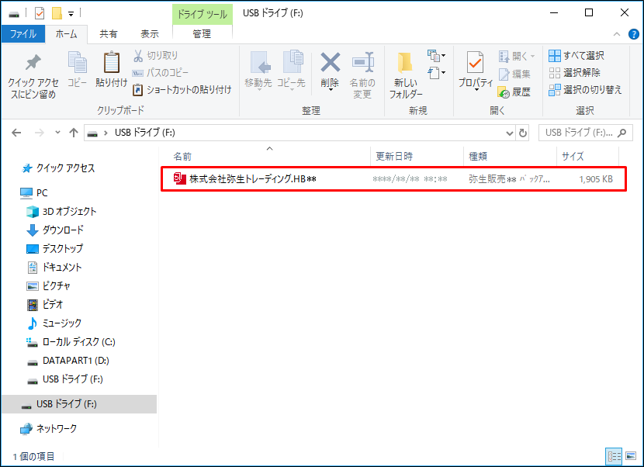Open Music (ミュージック) in sidebar
This screenshot has width=644, height=467.
tap(54, 323)
